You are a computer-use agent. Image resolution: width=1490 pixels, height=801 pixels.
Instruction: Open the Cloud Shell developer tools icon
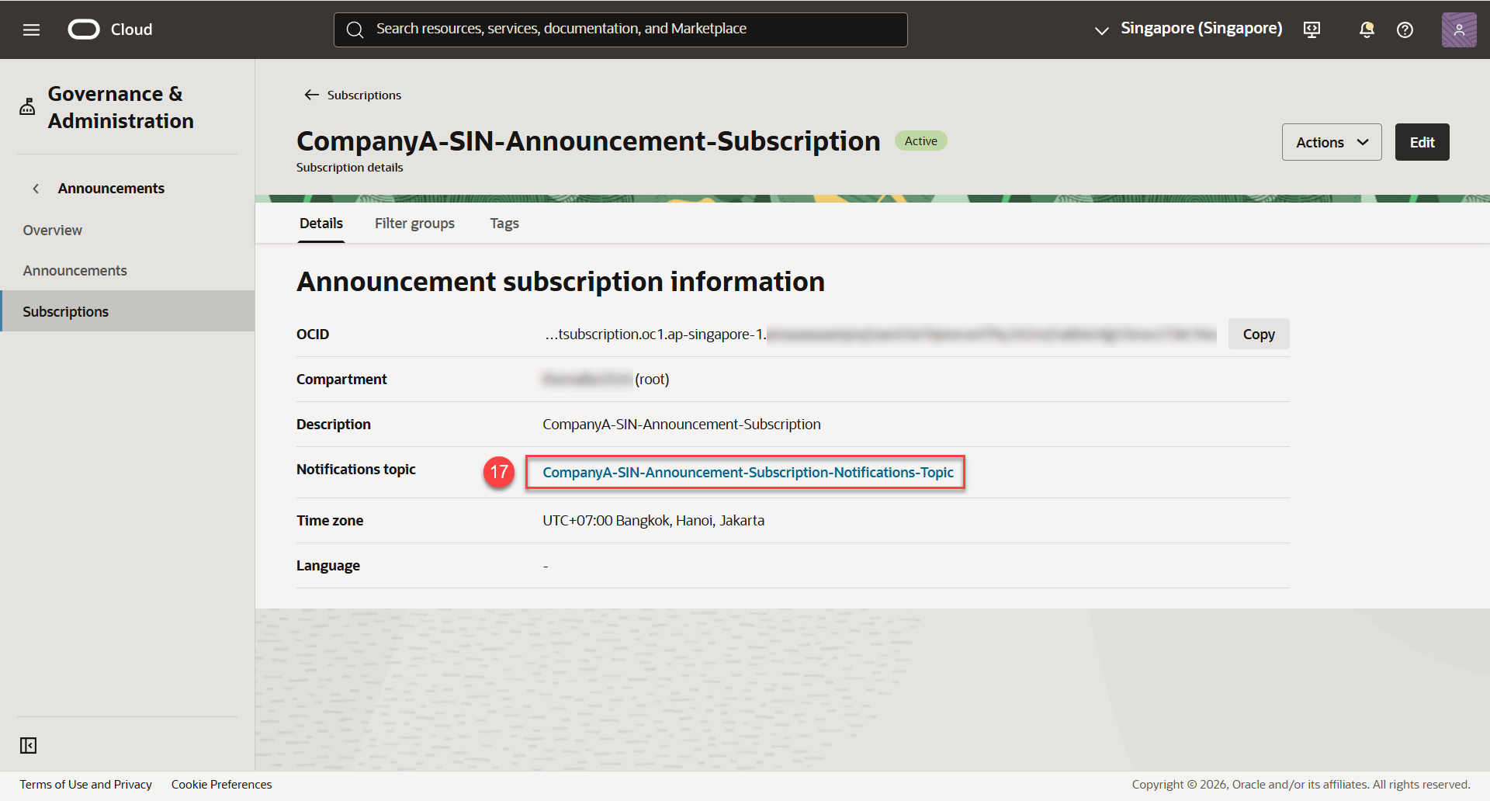pos(1312,29)
